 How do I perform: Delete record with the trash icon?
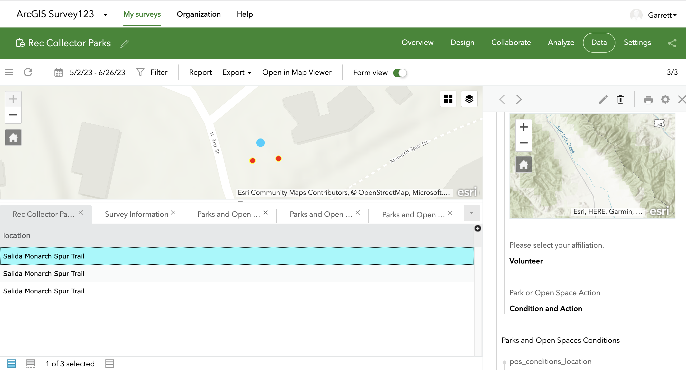click(620, 99)
